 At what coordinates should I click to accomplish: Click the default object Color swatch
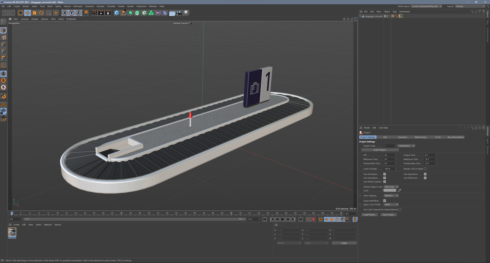tap(390, 191)
